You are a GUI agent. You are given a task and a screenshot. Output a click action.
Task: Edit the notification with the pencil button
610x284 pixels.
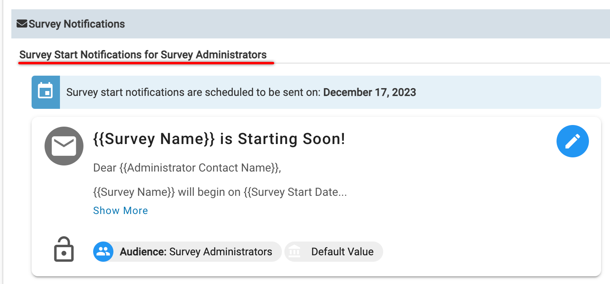click(x=572, y=141)
